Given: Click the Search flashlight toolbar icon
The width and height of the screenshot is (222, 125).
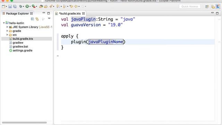Looking at the screenshot, I should (51, 6).
